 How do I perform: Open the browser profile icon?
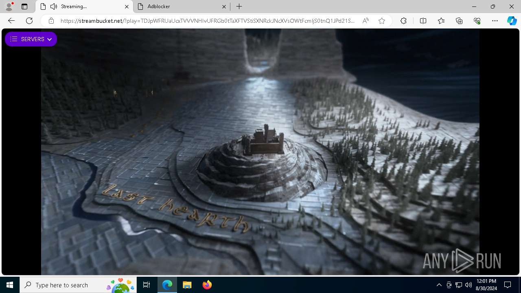pos(9,7)
